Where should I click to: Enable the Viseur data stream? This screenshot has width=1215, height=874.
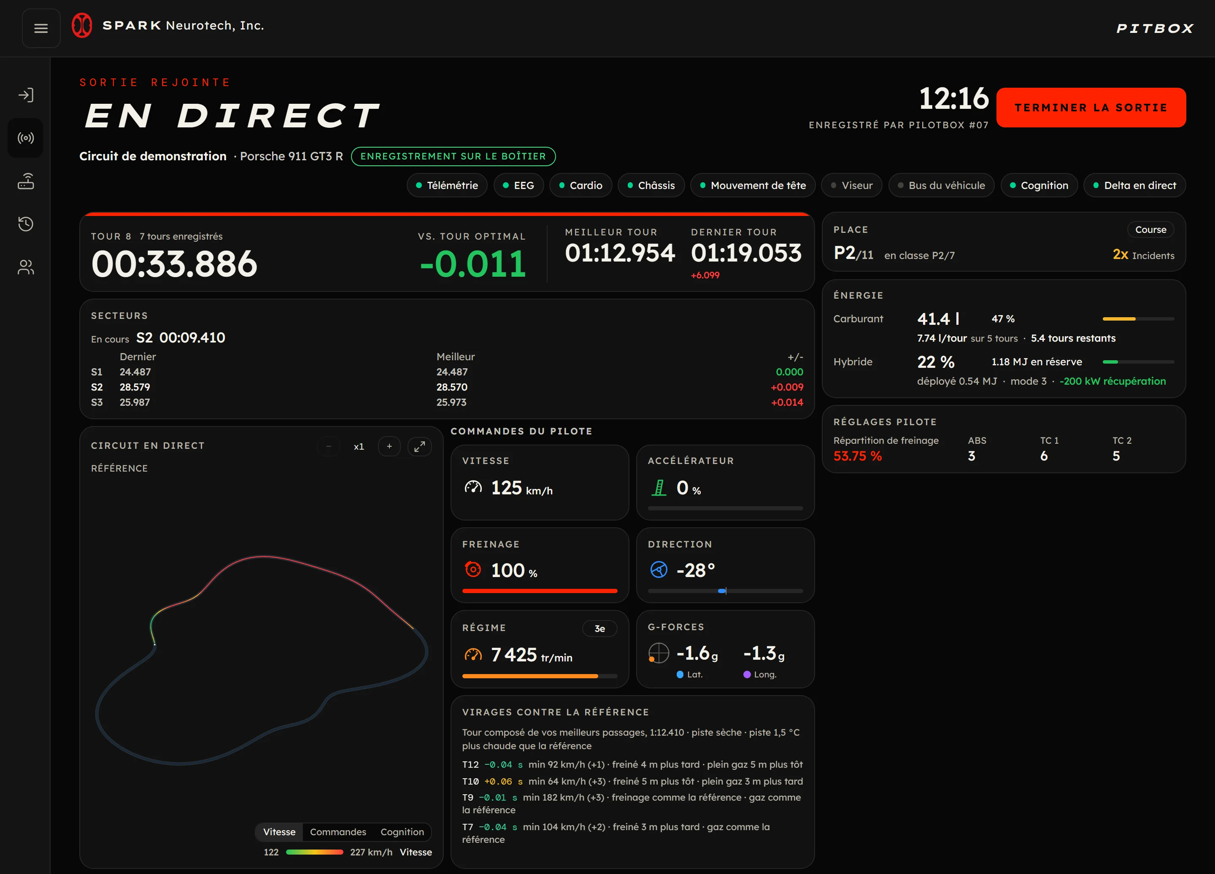pyautogui.click(x=852, y=185)
